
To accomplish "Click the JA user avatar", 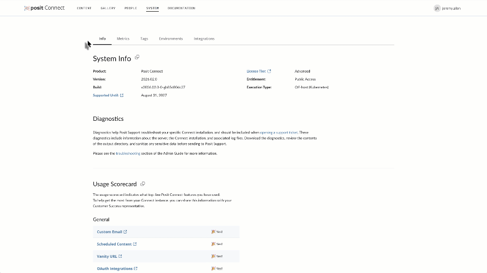I will click(x=437, y=9).
